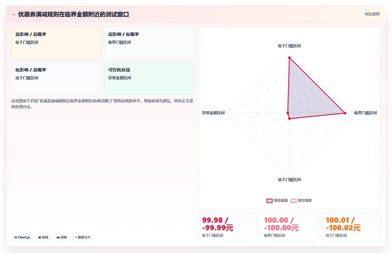Open the 100.00 / -100.00元 stat card
The image size is (392, 253).
point(289,227)
